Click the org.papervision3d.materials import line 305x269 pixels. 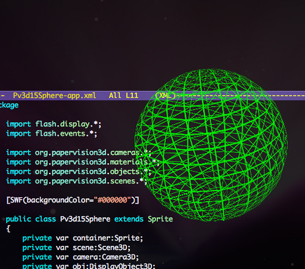[83, 162]
